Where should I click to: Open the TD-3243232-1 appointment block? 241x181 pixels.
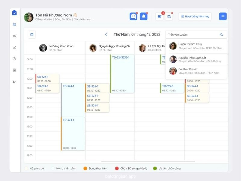122,74
